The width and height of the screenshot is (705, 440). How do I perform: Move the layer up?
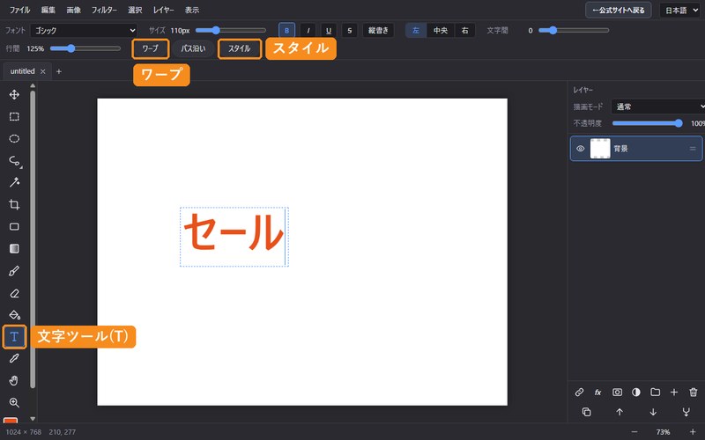tap(620, 412)
